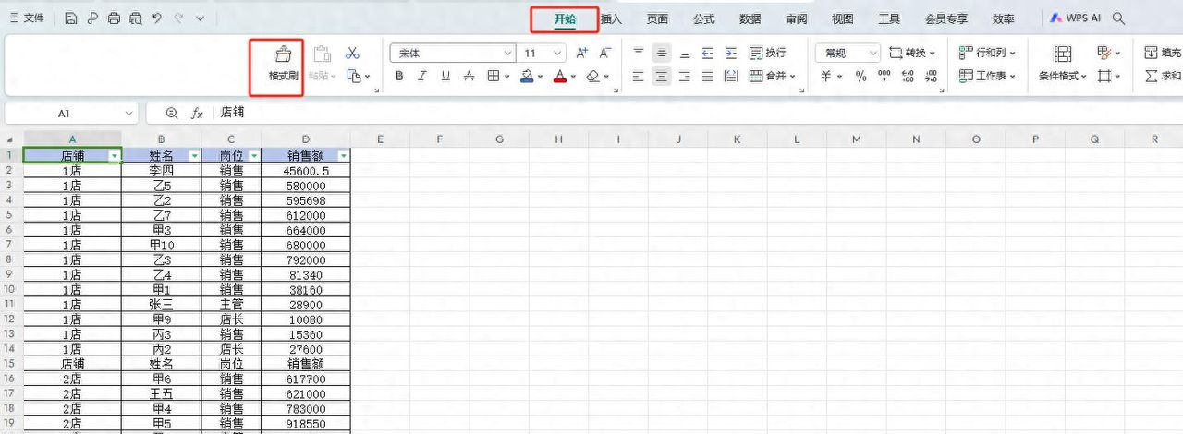Switch to the 视图 (View) tab
This screenshot has width=1183, height=434.
click(843, 18)
